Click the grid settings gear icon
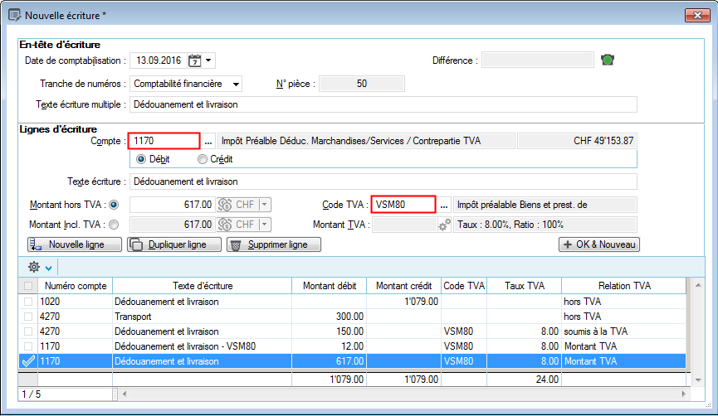 point(33,267)
